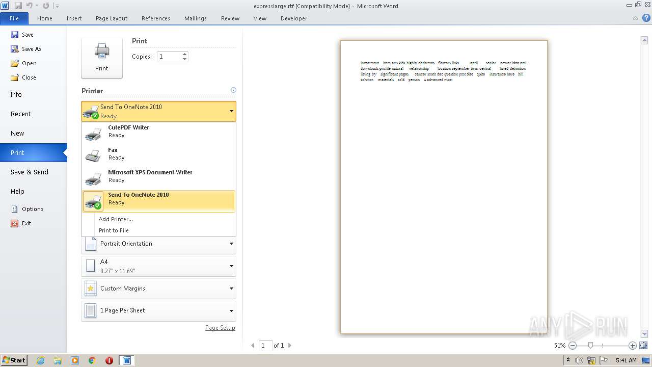Image resolution: width=652 pixels, height=367 pixels.
Task: Switch to the Developer tab
Action: [x=294, y=18]
